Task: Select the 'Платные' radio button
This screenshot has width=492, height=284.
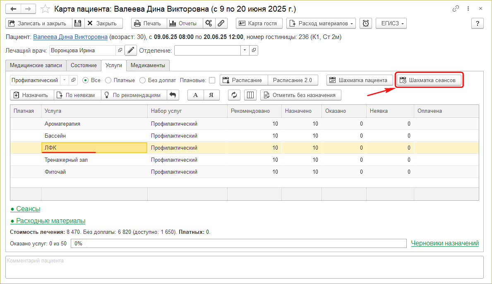Action: (x=108, y=80)
